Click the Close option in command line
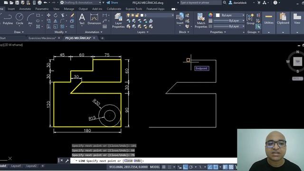This screenshot has width=304, height=171. (x=128, y=161)
